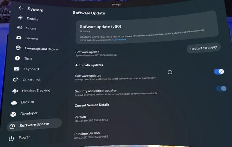Click the Automatic updates heading
The width and height of the screenshot is (232, 147).
pos(89,65)
